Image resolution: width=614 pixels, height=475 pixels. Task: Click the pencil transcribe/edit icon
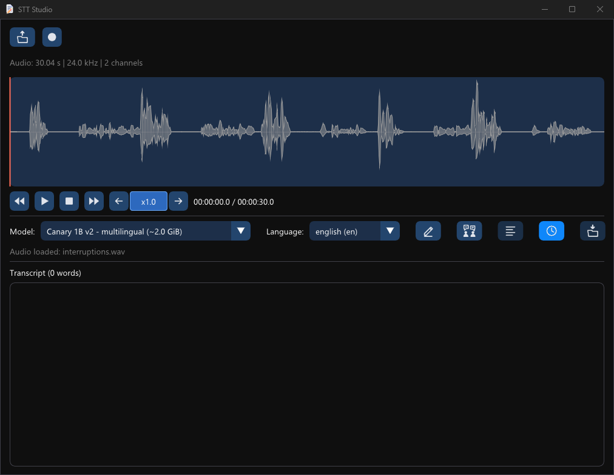[428, 231]
